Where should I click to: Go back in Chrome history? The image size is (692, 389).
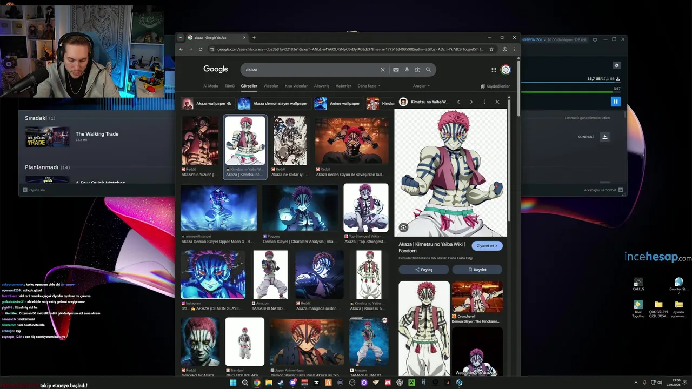coord(181,49)
